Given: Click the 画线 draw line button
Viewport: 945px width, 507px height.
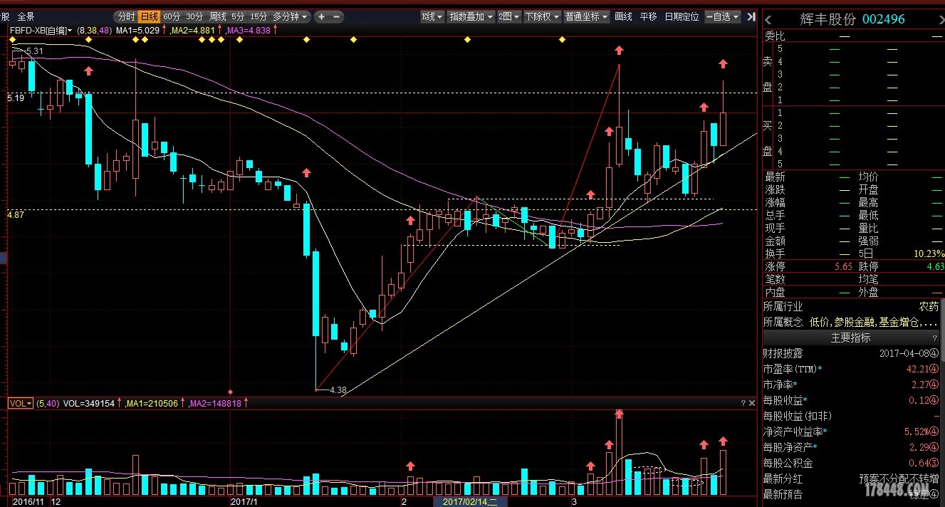Looking at the screenshot, I should (x=623, y=16).
